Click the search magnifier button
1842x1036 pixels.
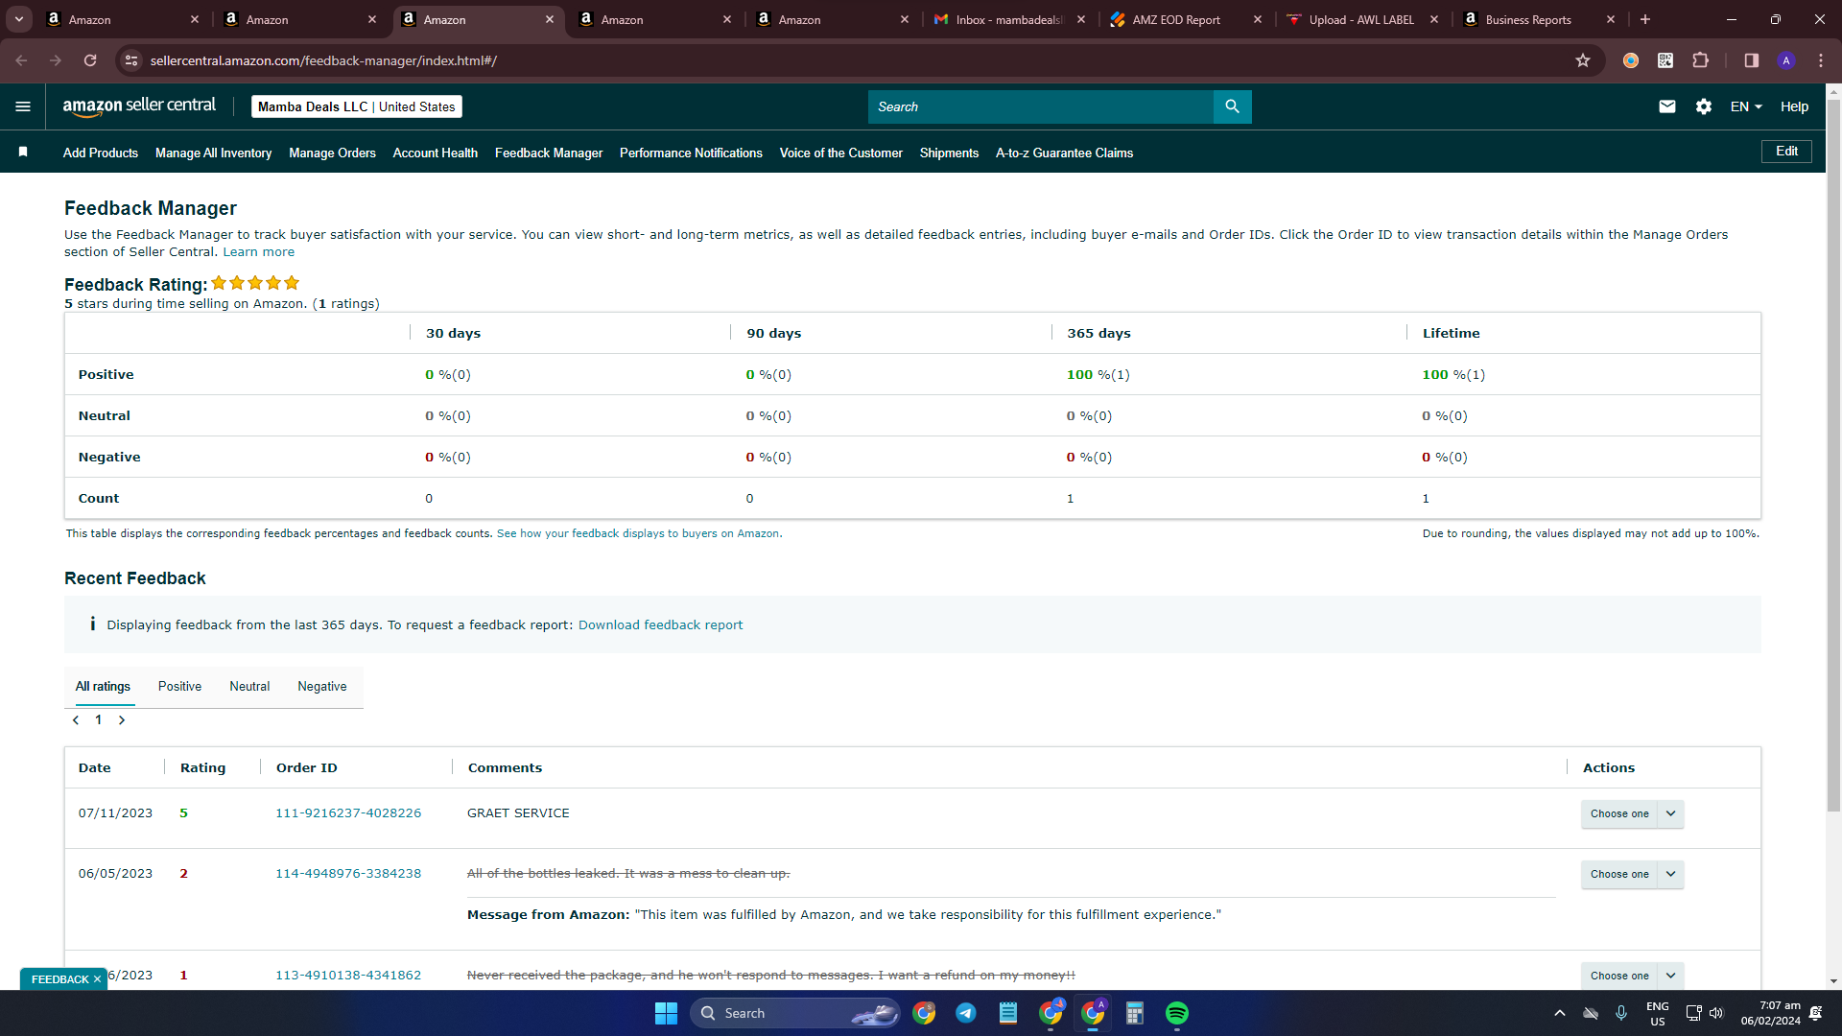click(1232, 106)
